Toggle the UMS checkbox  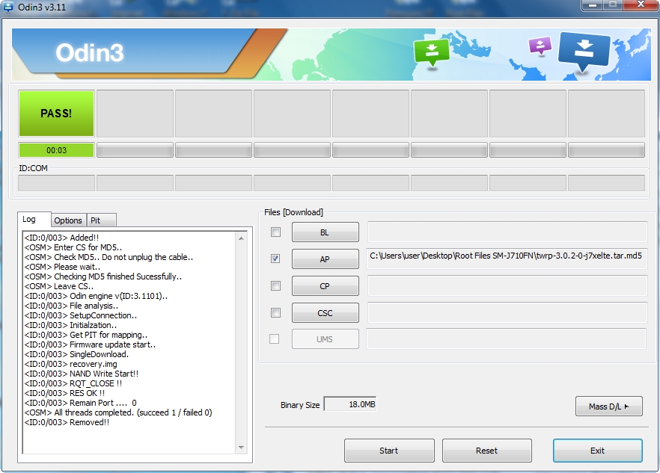click(275, 339)
